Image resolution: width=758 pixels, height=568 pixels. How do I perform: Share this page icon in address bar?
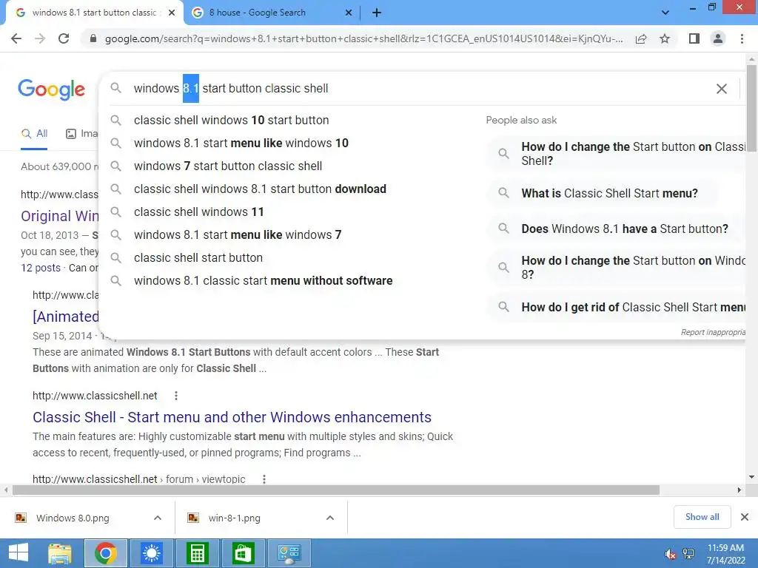(x=641, y=38)
